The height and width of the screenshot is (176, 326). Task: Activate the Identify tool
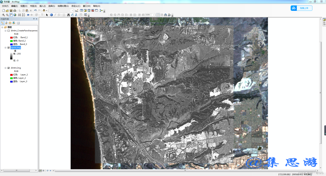click(51, 15)
